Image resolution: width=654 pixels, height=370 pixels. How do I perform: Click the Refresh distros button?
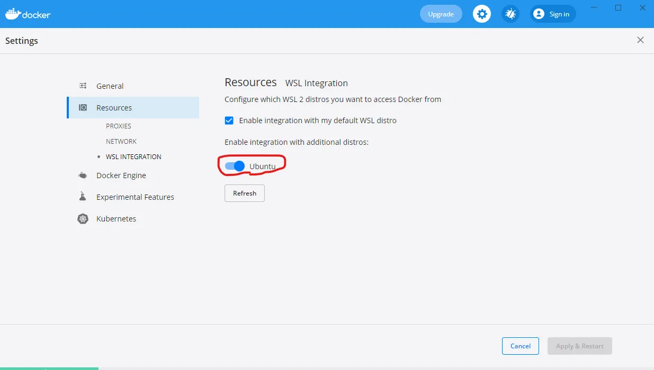[245, 193]
